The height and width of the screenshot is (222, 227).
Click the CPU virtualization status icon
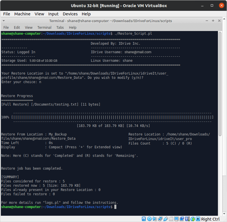(x=187, y=219)
